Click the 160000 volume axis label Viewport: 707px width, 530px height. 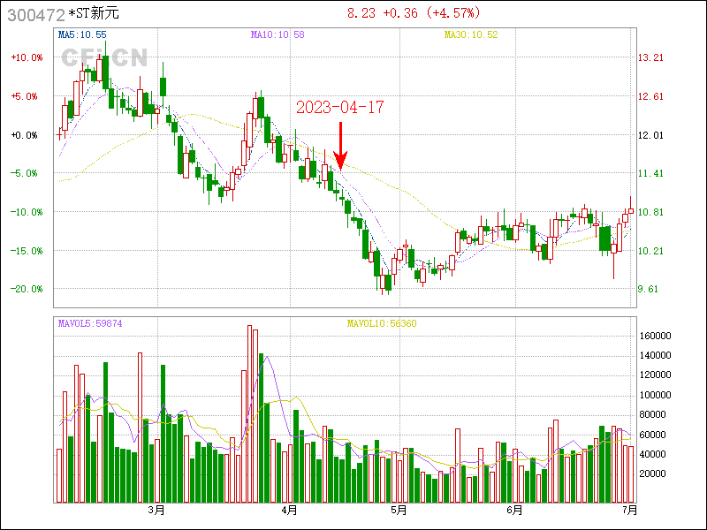tap(655, 337)
